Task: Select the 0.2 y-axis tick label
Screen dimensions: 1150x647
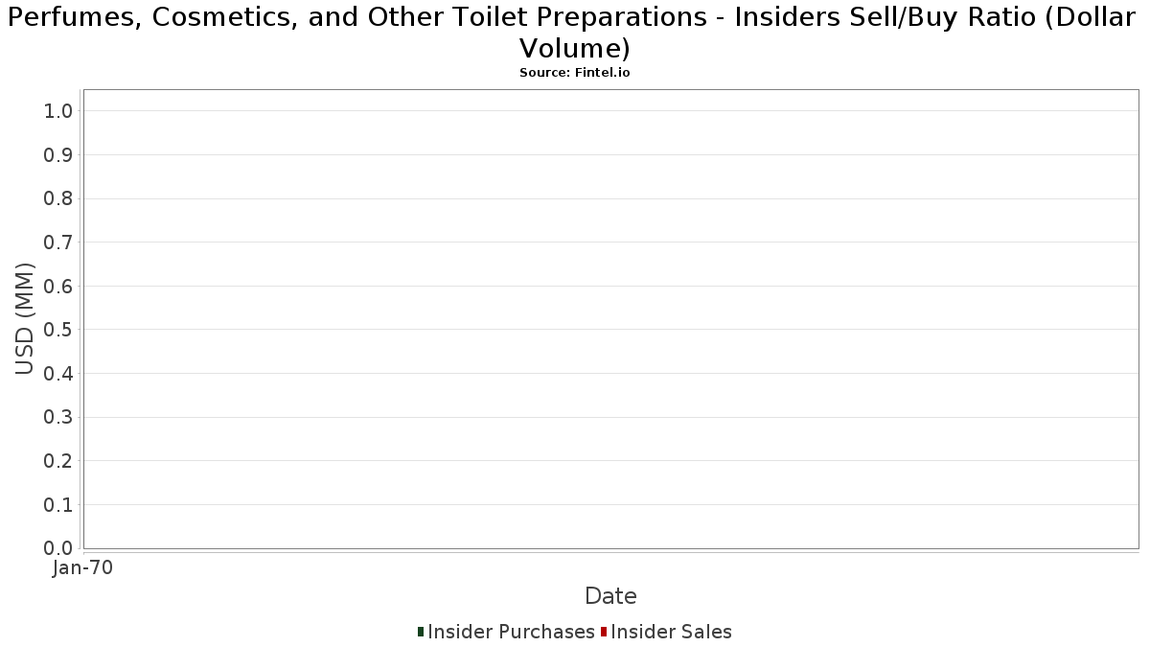Action: (58, 461)
